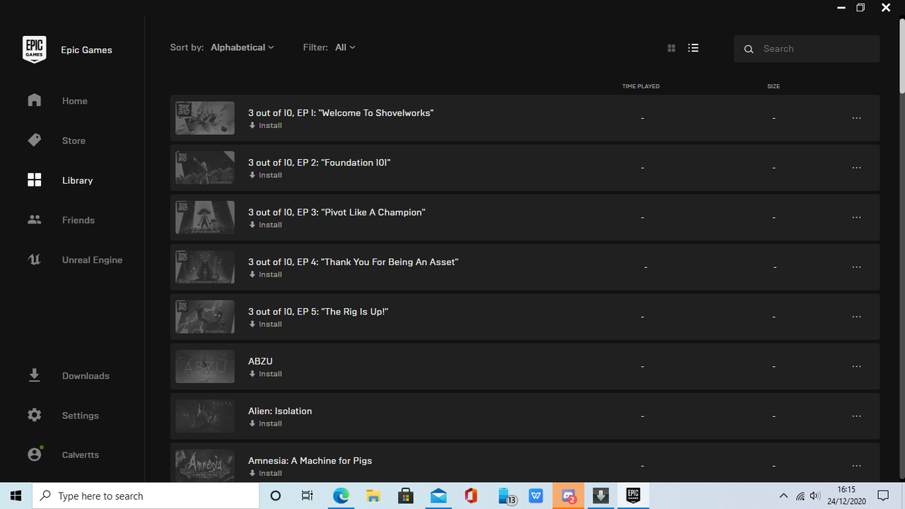Open the Windows notification center

883,496
